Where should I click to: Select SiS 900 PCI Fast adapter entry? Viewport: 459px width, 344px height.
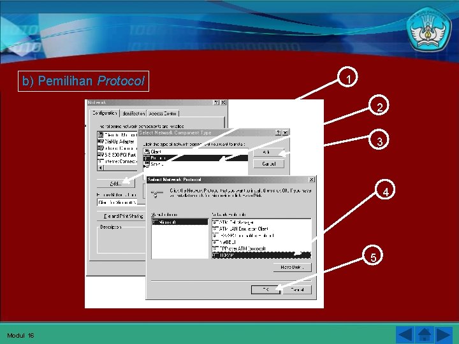pyautogui.click(x=117, y=154)
